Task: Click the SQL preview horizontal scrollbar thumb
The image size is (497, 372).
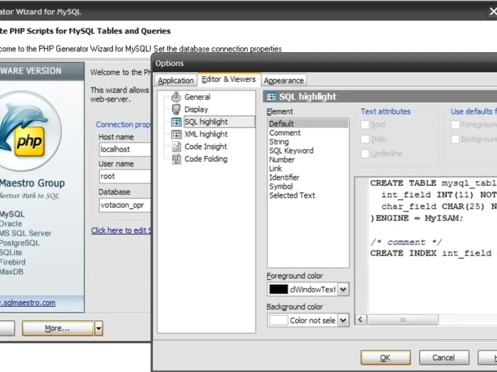Action: [403, 319]
